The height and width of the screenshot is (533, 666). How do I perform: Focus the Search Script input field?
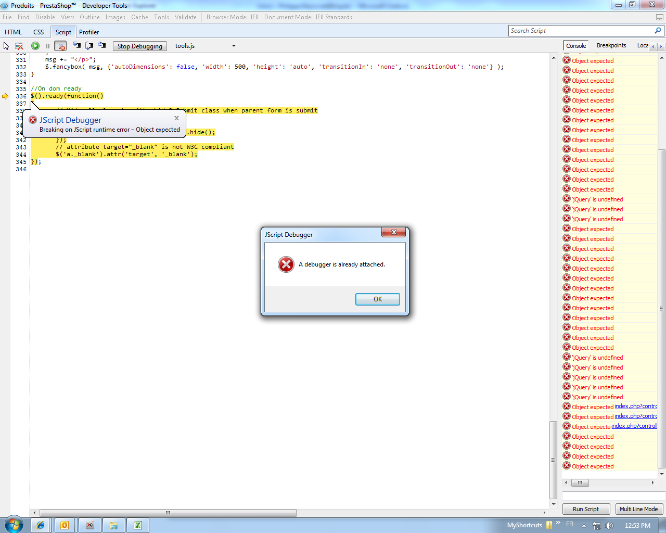(581, 31)
